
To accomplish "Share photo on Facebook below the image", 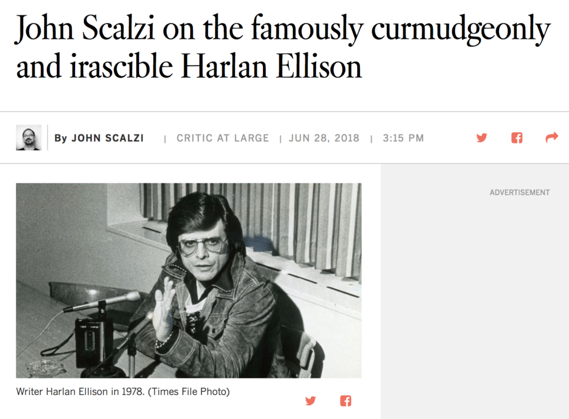I will pos(346,401).
